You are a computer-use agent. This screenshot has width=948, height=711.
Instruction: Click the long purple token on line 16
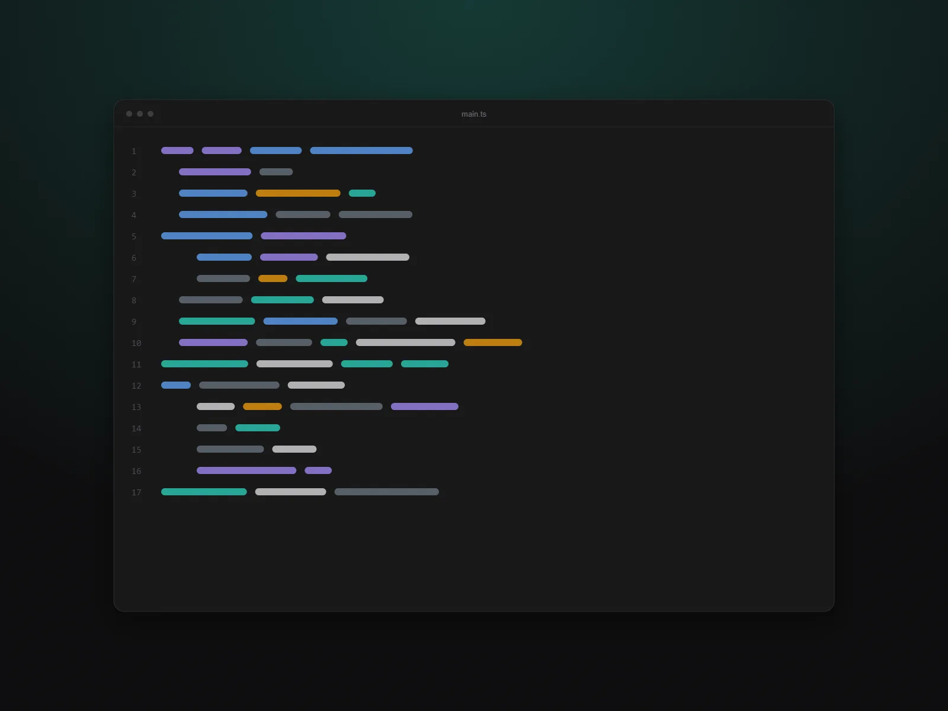pos(246,470)
